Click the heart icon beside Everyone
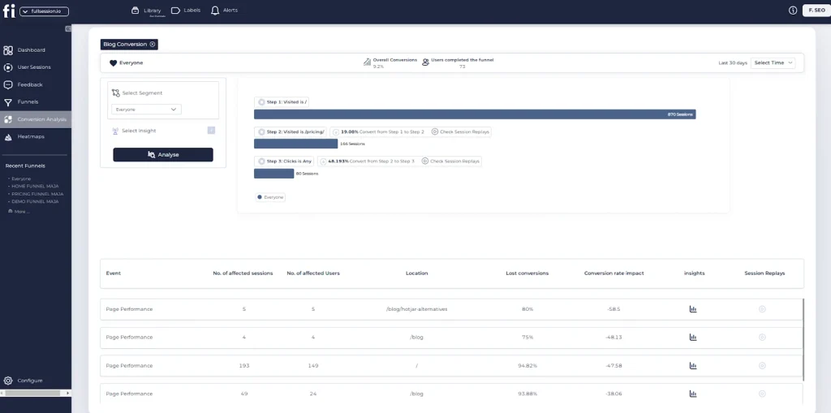This screenshot has width=831, height=413. point(113,63)
